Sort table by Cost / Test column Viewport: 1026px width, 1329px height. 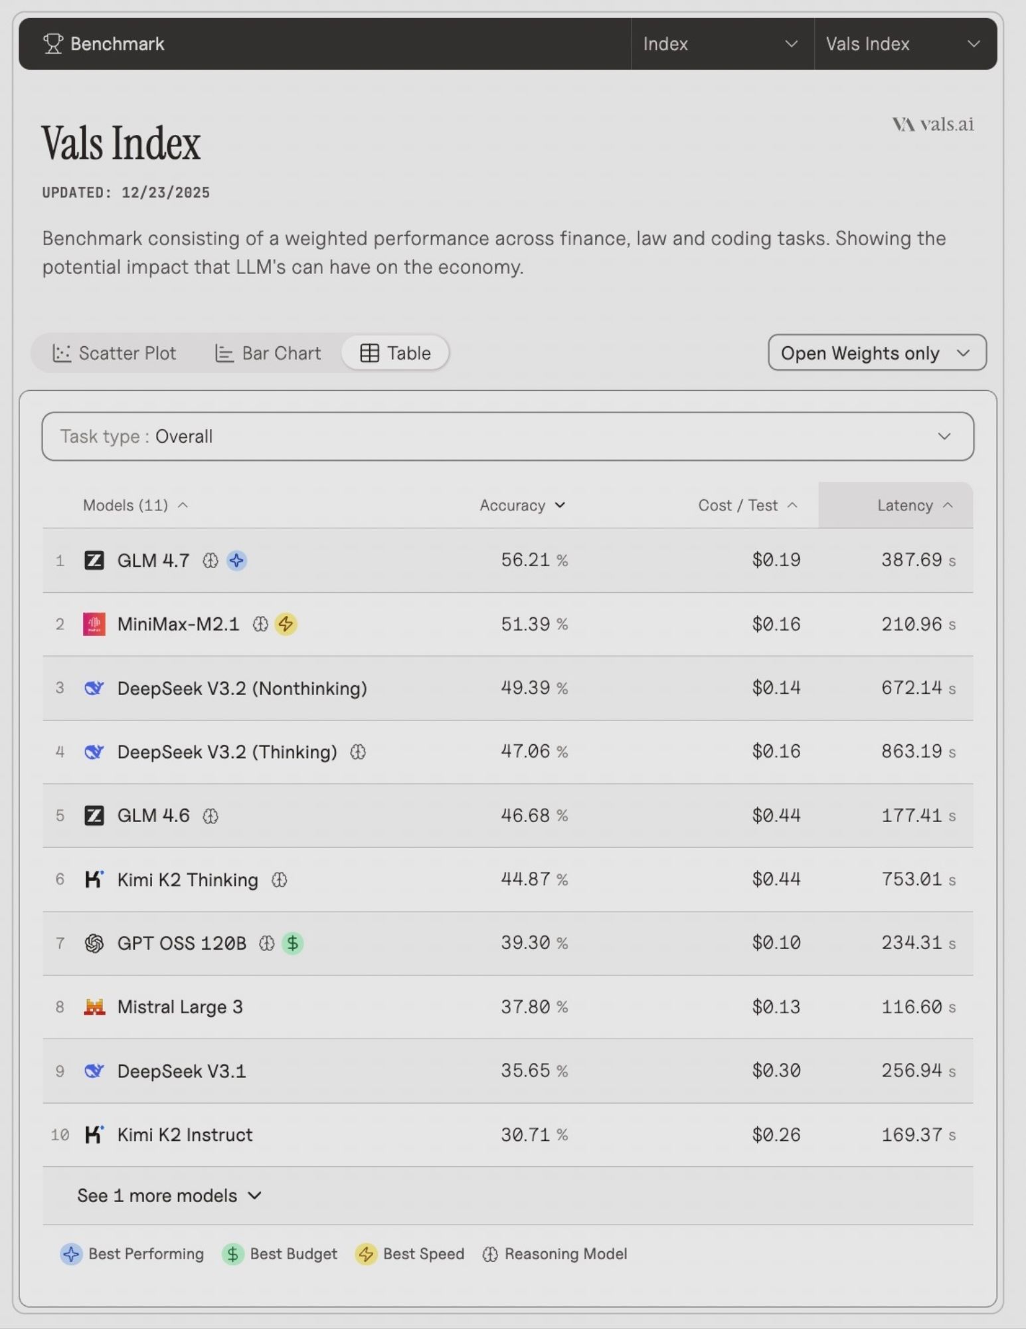747,506
